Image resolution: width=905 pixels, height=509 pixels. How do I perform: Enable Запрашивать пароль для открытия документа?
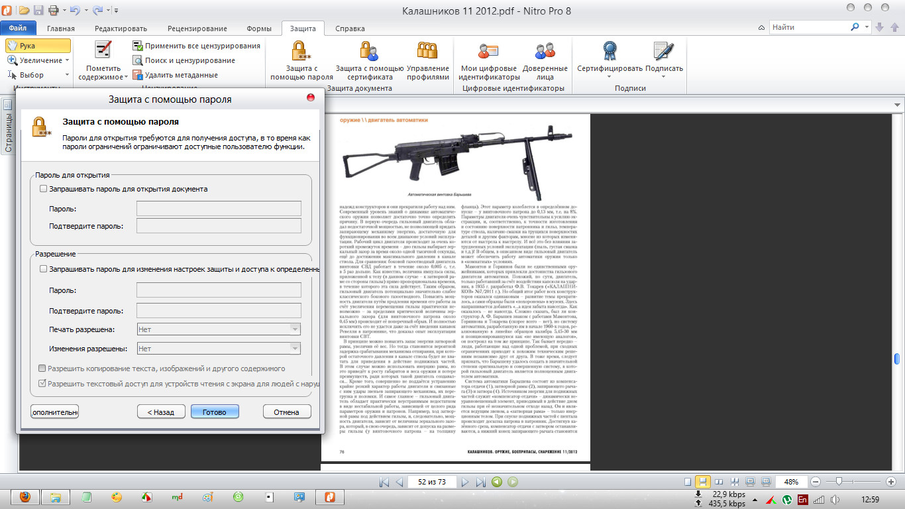[44, 189]
